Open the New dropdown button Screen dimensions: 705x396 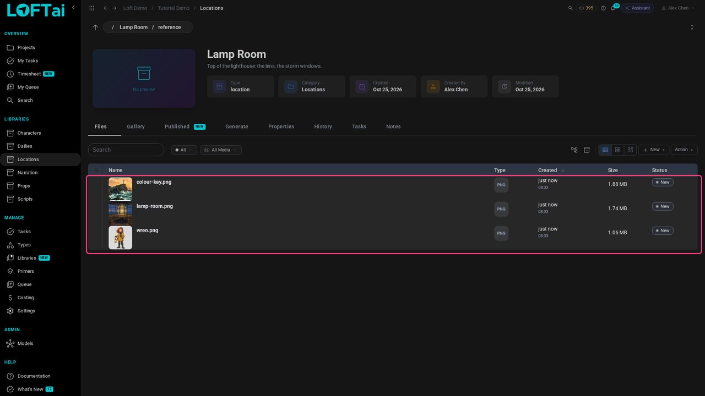click(x=654, y=150)
